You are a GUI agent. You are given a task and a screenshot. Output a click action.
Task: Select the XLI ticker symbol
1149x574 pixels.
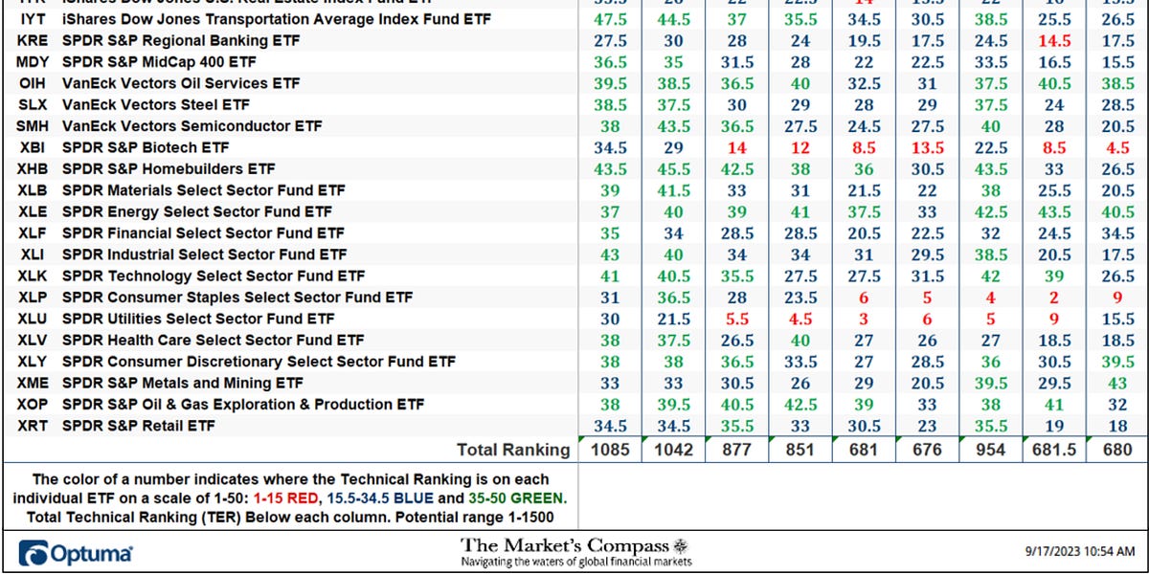[31, 254]
